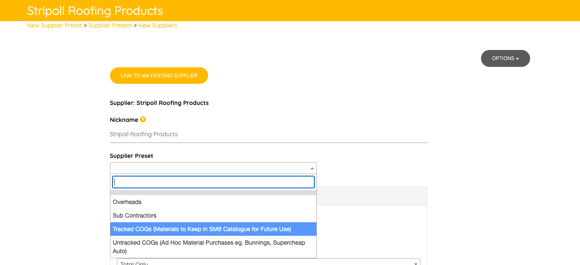Select Tracked COGs preset option

(213, 229)
